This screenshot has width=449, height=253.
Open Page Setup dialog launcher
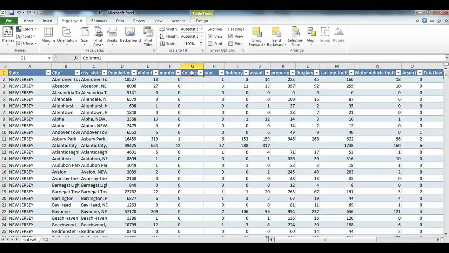[x=154, y=51]
